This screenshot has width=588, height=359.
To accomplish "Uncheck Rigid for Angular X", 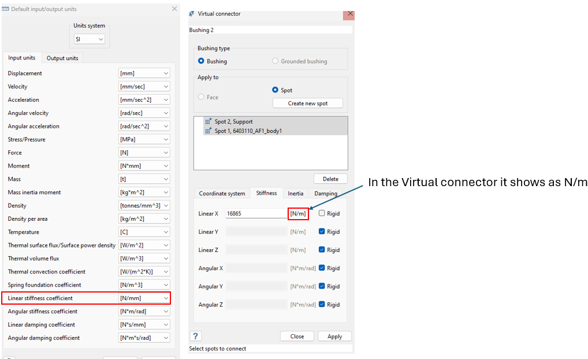I will 322,268.
